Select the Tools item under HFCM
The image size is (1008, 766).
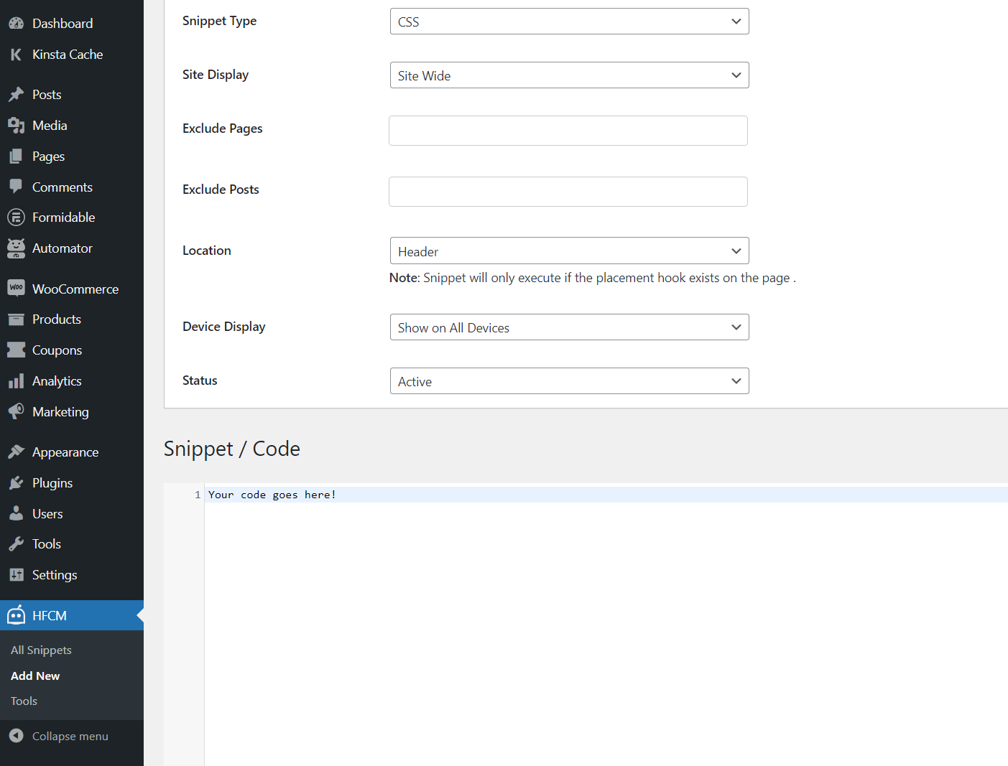[24, 701]
